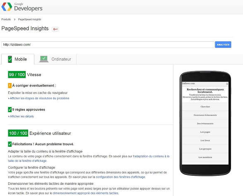Switch to the Mobile tab

(18, 59)
